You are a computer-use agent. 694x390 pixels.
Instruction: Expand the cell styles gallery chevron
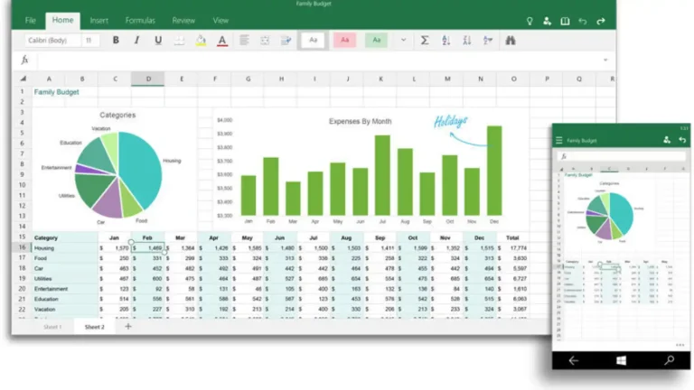tap(403, 40)
